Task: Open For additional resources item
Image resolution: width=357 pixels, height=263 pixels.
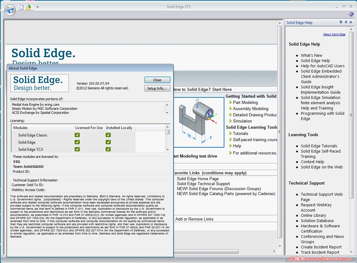Action: point(253,153)
